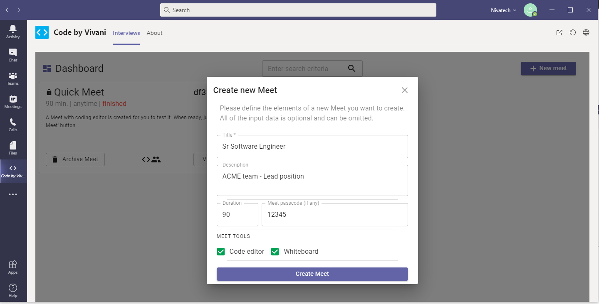Expand the Nivatech organization dropdown
The image size is (599, 304).
coord(503,10)
